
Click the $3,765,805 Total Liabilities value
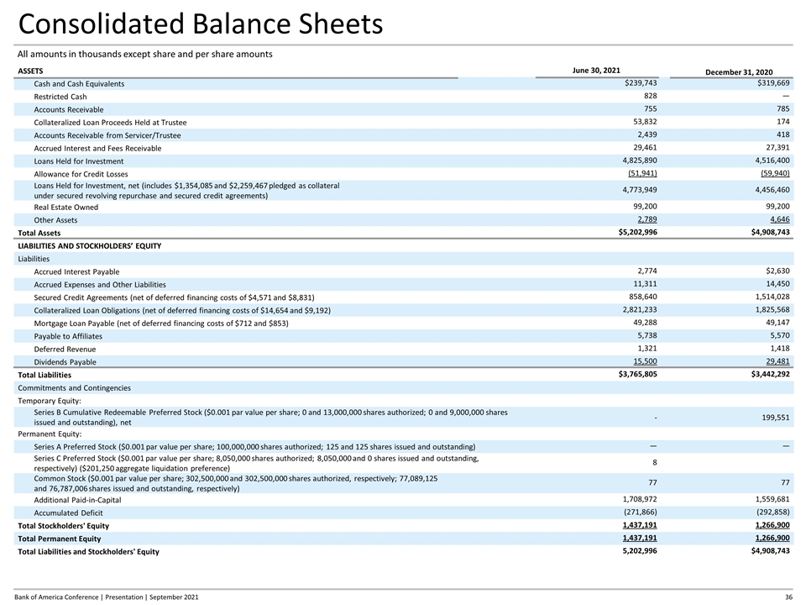[637, 375]
